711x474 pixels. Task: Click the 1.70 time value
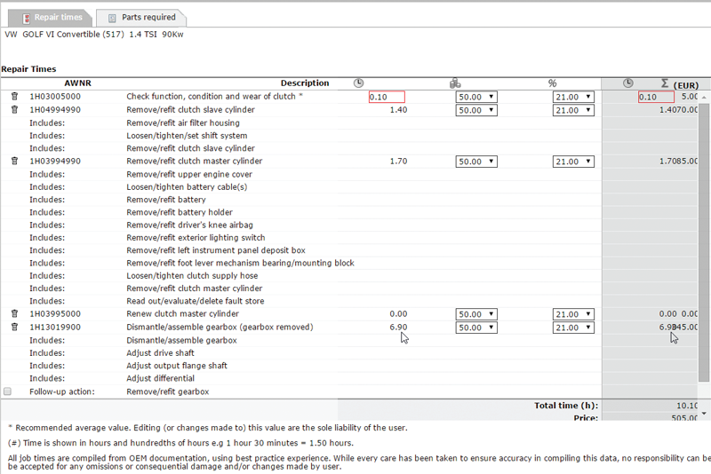[398, 161]
